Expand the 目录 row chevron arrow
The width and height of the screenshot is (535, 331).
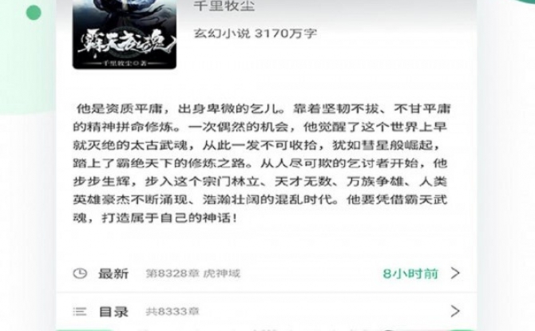455,311
